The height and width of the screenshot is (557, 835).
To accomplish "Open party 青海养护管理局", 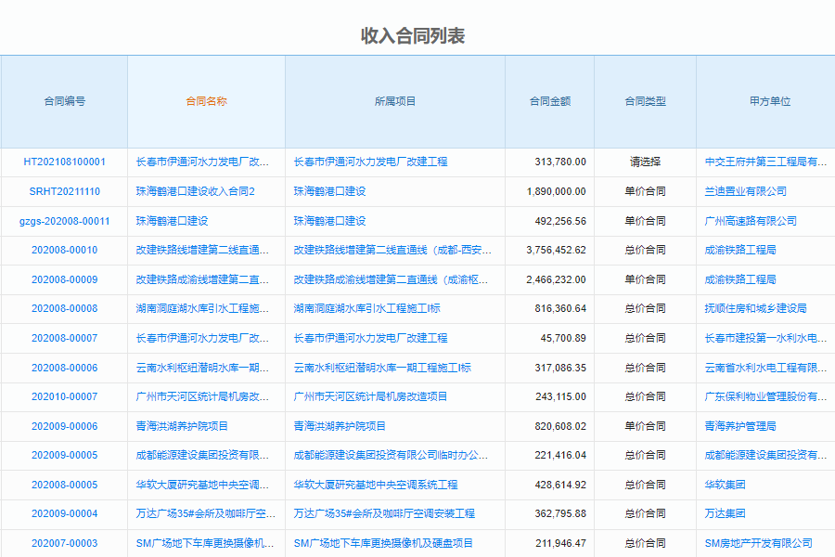I will [740, 426].
